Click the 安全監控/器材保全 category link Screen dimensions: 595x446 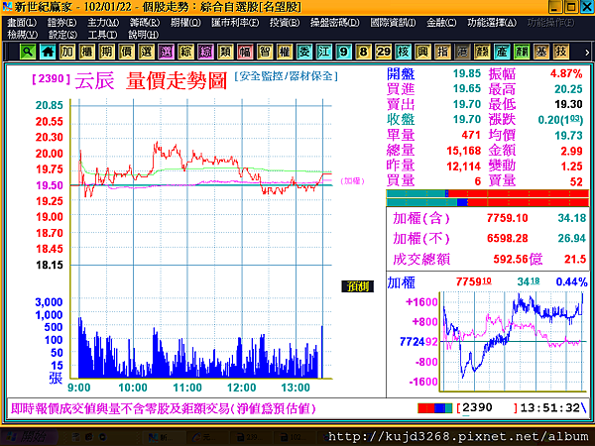(x=287, y=76)
